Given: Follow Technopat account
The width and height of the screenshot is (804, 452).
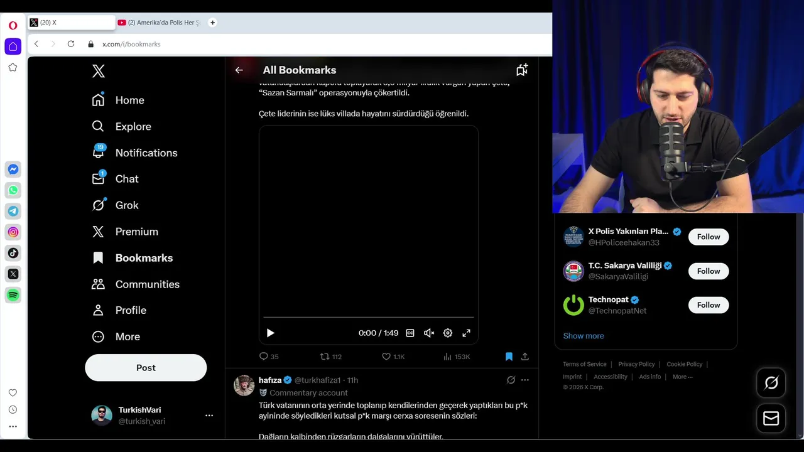Looking at the screenshot, I should point(709,305).
